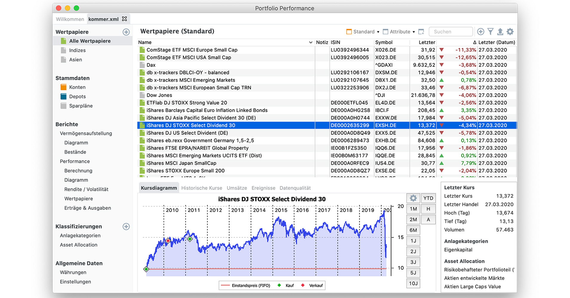Open Berechnung under Performance
This screenshot has height=298, width=570.
[x=78, y=170]
